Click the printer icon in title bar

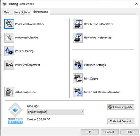pos(4,4)
